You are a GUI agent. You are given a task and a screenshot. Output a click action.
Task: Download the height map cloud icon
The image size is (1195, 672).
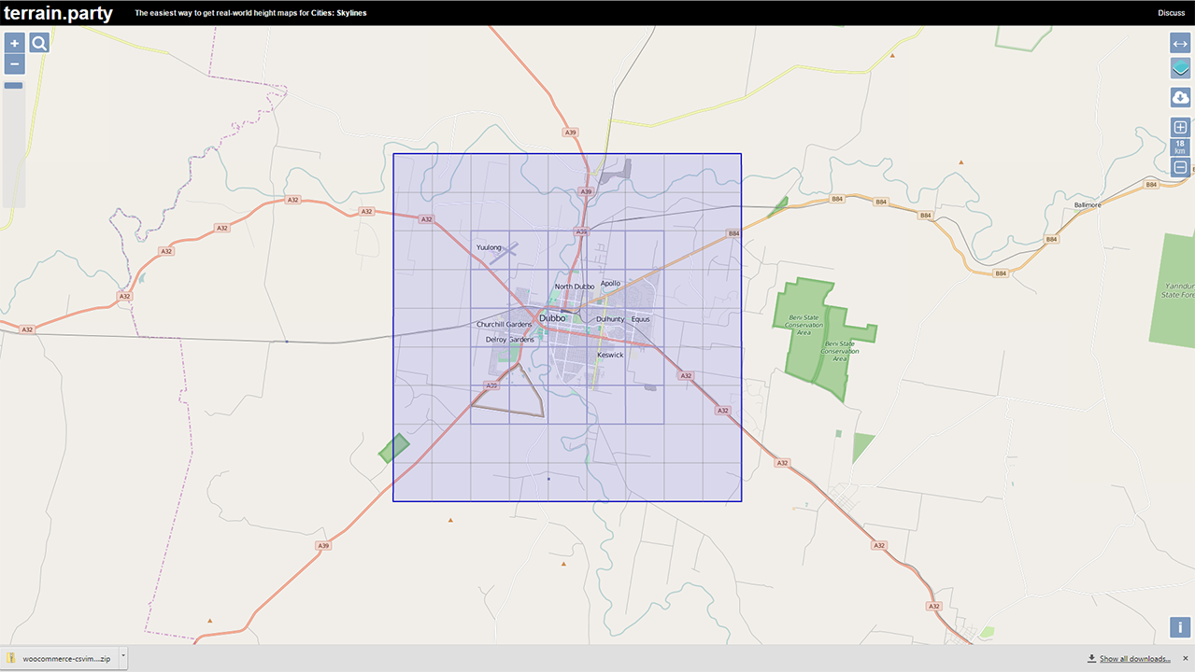coord(1180,98)
